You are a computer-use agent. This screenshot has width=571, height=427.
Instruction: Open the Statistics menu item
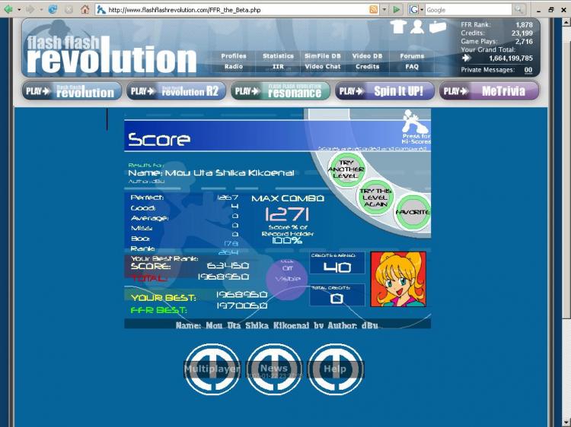[x=278, y=56]
